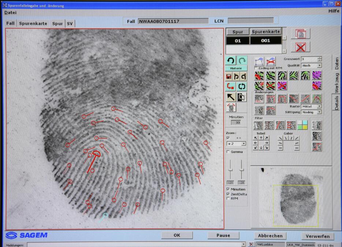Open the Sättigung dropdown

coord(319,112)
